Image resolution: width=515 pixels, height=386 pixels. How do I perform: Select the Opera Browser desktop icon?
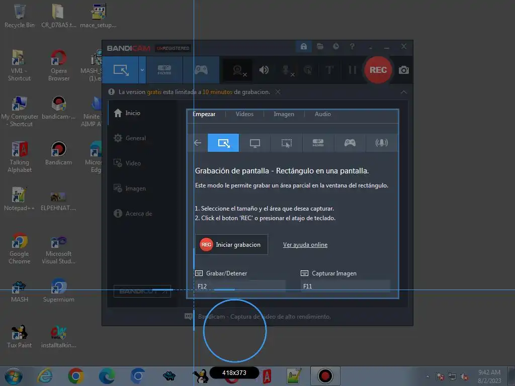58,65
